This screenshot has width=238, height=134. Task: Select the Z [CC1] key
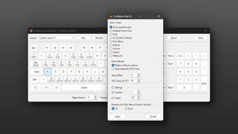(x=51, y=80)
